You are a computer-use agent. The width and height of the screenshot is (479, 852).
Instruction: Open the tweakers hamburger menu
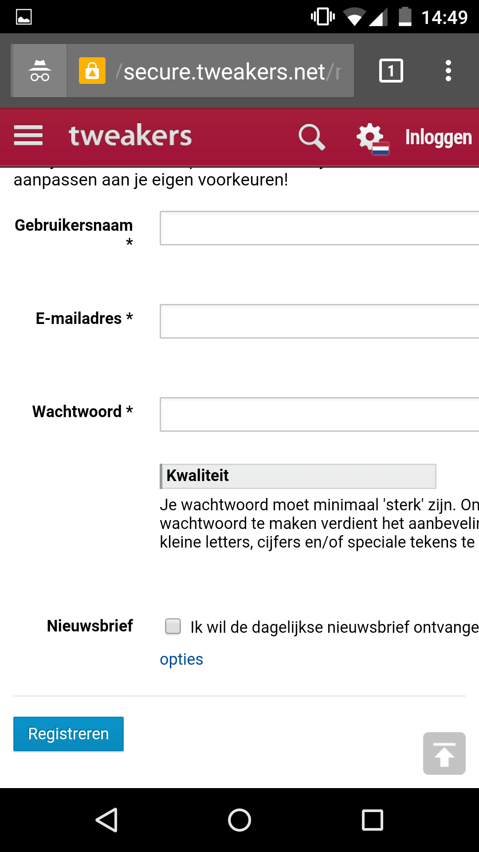coord(28,136)
